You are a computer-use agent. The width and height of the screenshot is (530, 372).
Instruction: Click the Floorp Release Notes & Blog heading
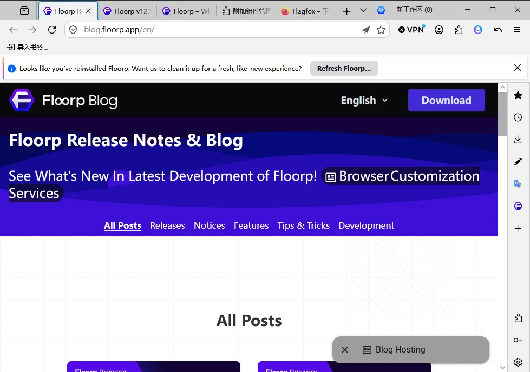(x=126, y=141)
